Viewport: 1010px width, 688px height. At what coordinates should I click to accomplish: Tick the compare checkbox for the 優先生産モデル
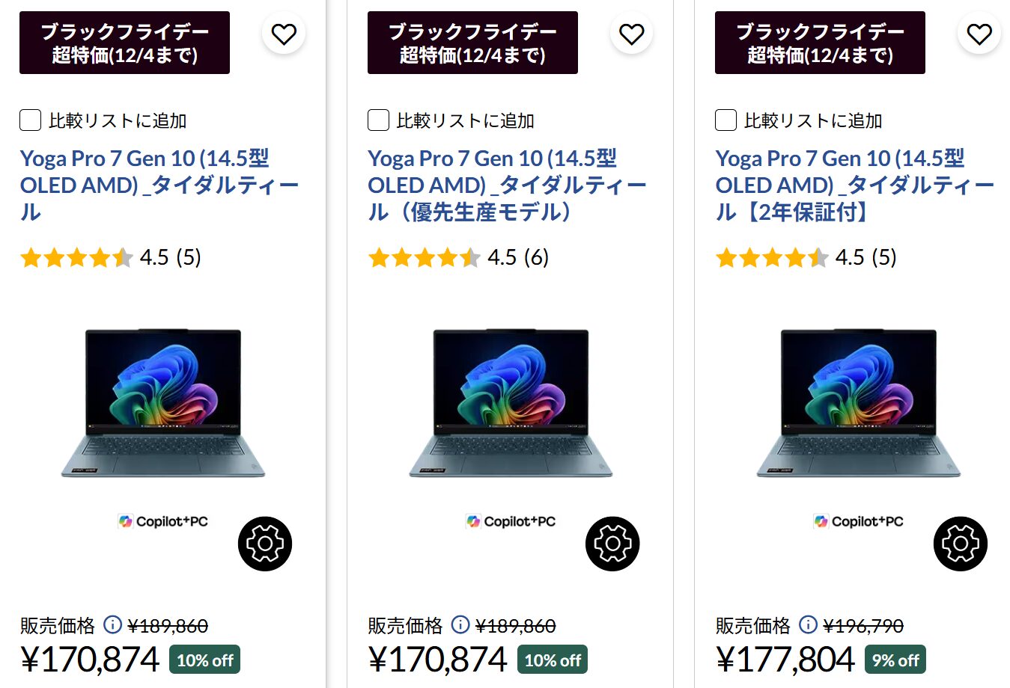click(x=378, y=120)
